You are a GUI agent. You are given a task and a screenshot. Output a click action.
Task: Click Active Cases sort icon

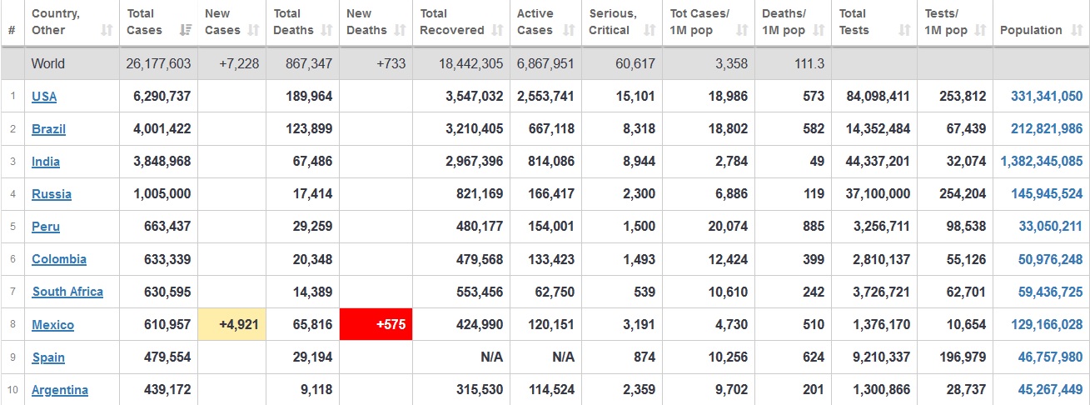point(569,31)
